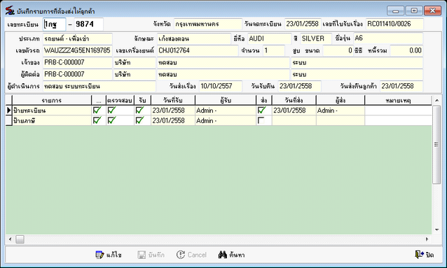Click the province field กรุงเทพมหานคร
This screenshot has height=268, width=447.
tap(208, 24)
